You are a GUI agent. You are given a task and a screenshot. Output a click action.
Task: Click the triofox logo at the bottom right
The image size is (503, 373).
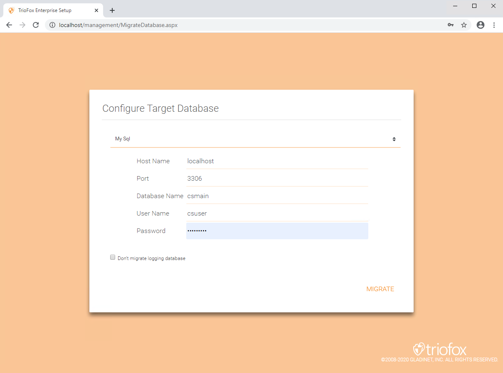[440, 349]
